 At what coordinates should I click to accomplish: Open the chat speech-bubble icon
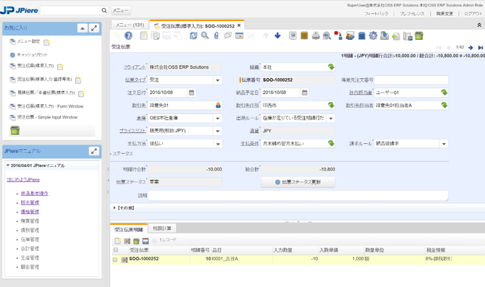(x=228, y=35)
